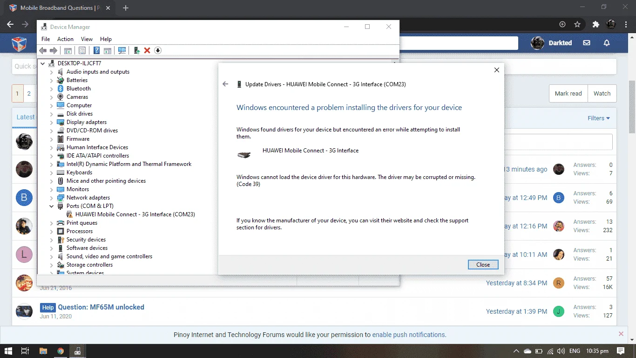Click the ENG language indicator
The image size is (636, 358).
coord(575,351)
